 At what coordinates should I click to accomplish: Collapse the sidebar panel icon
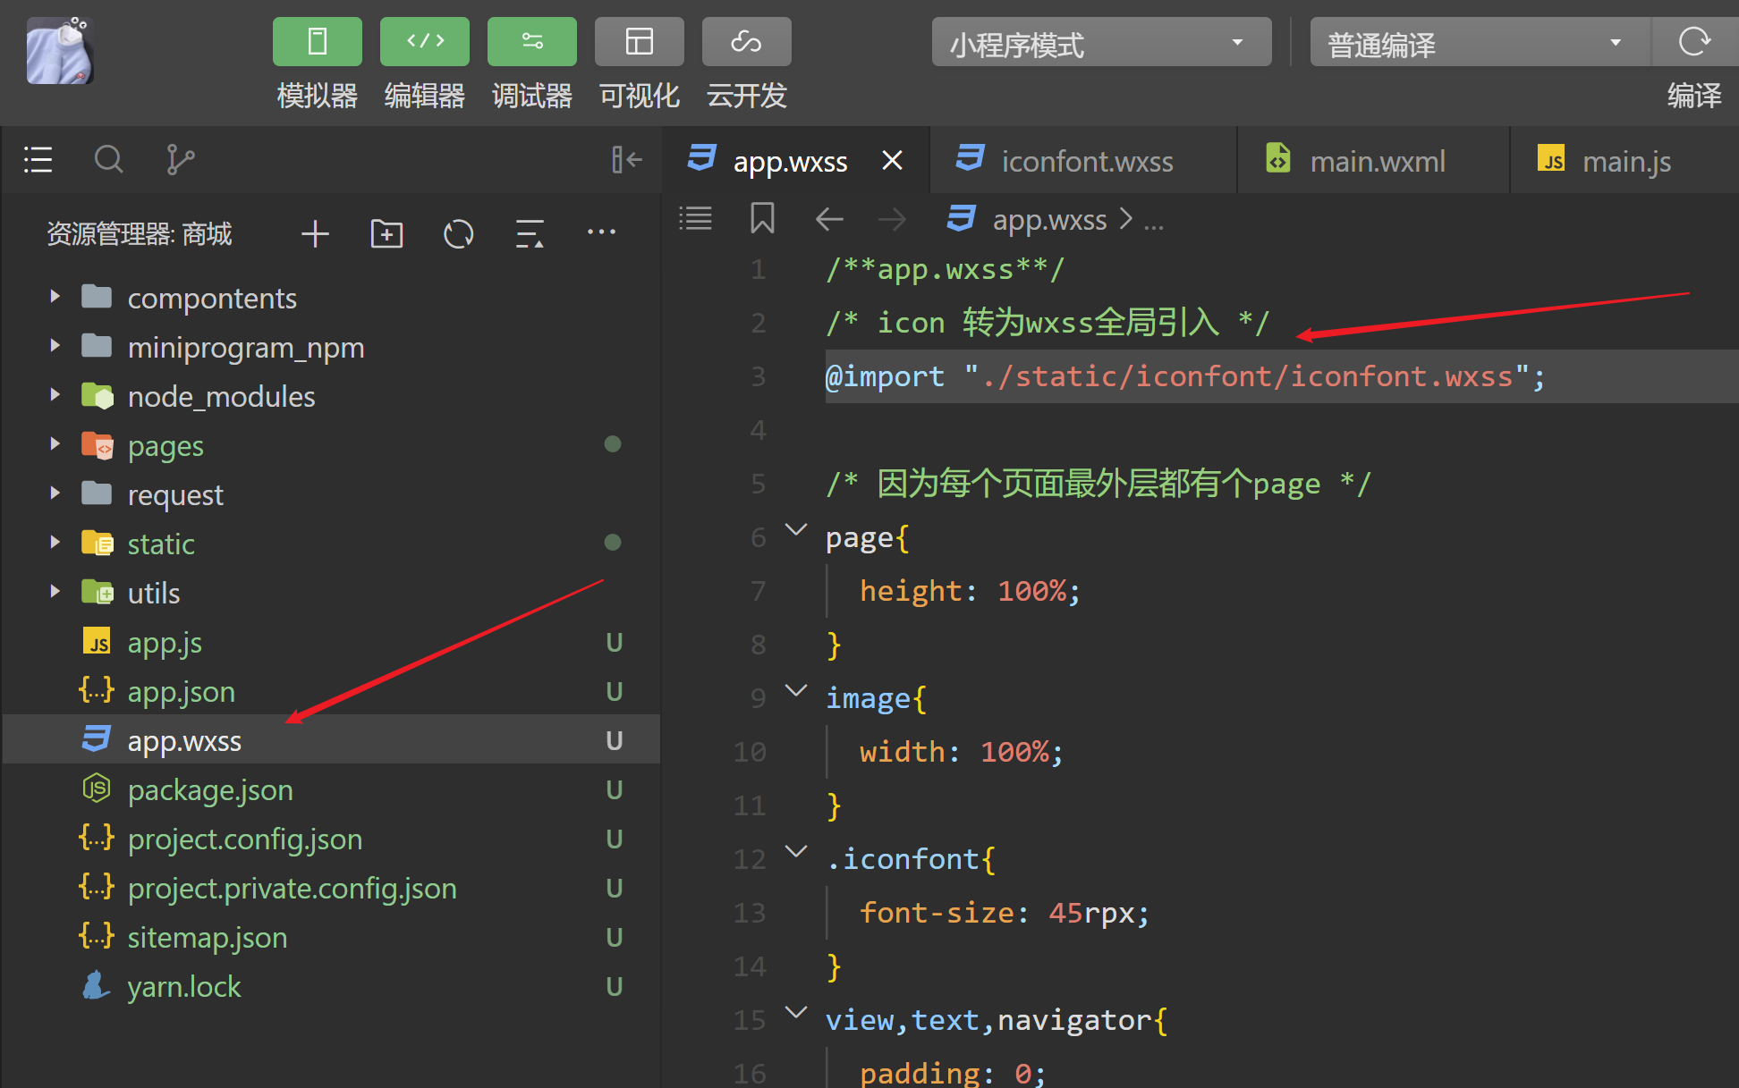[x=626, y=160]
